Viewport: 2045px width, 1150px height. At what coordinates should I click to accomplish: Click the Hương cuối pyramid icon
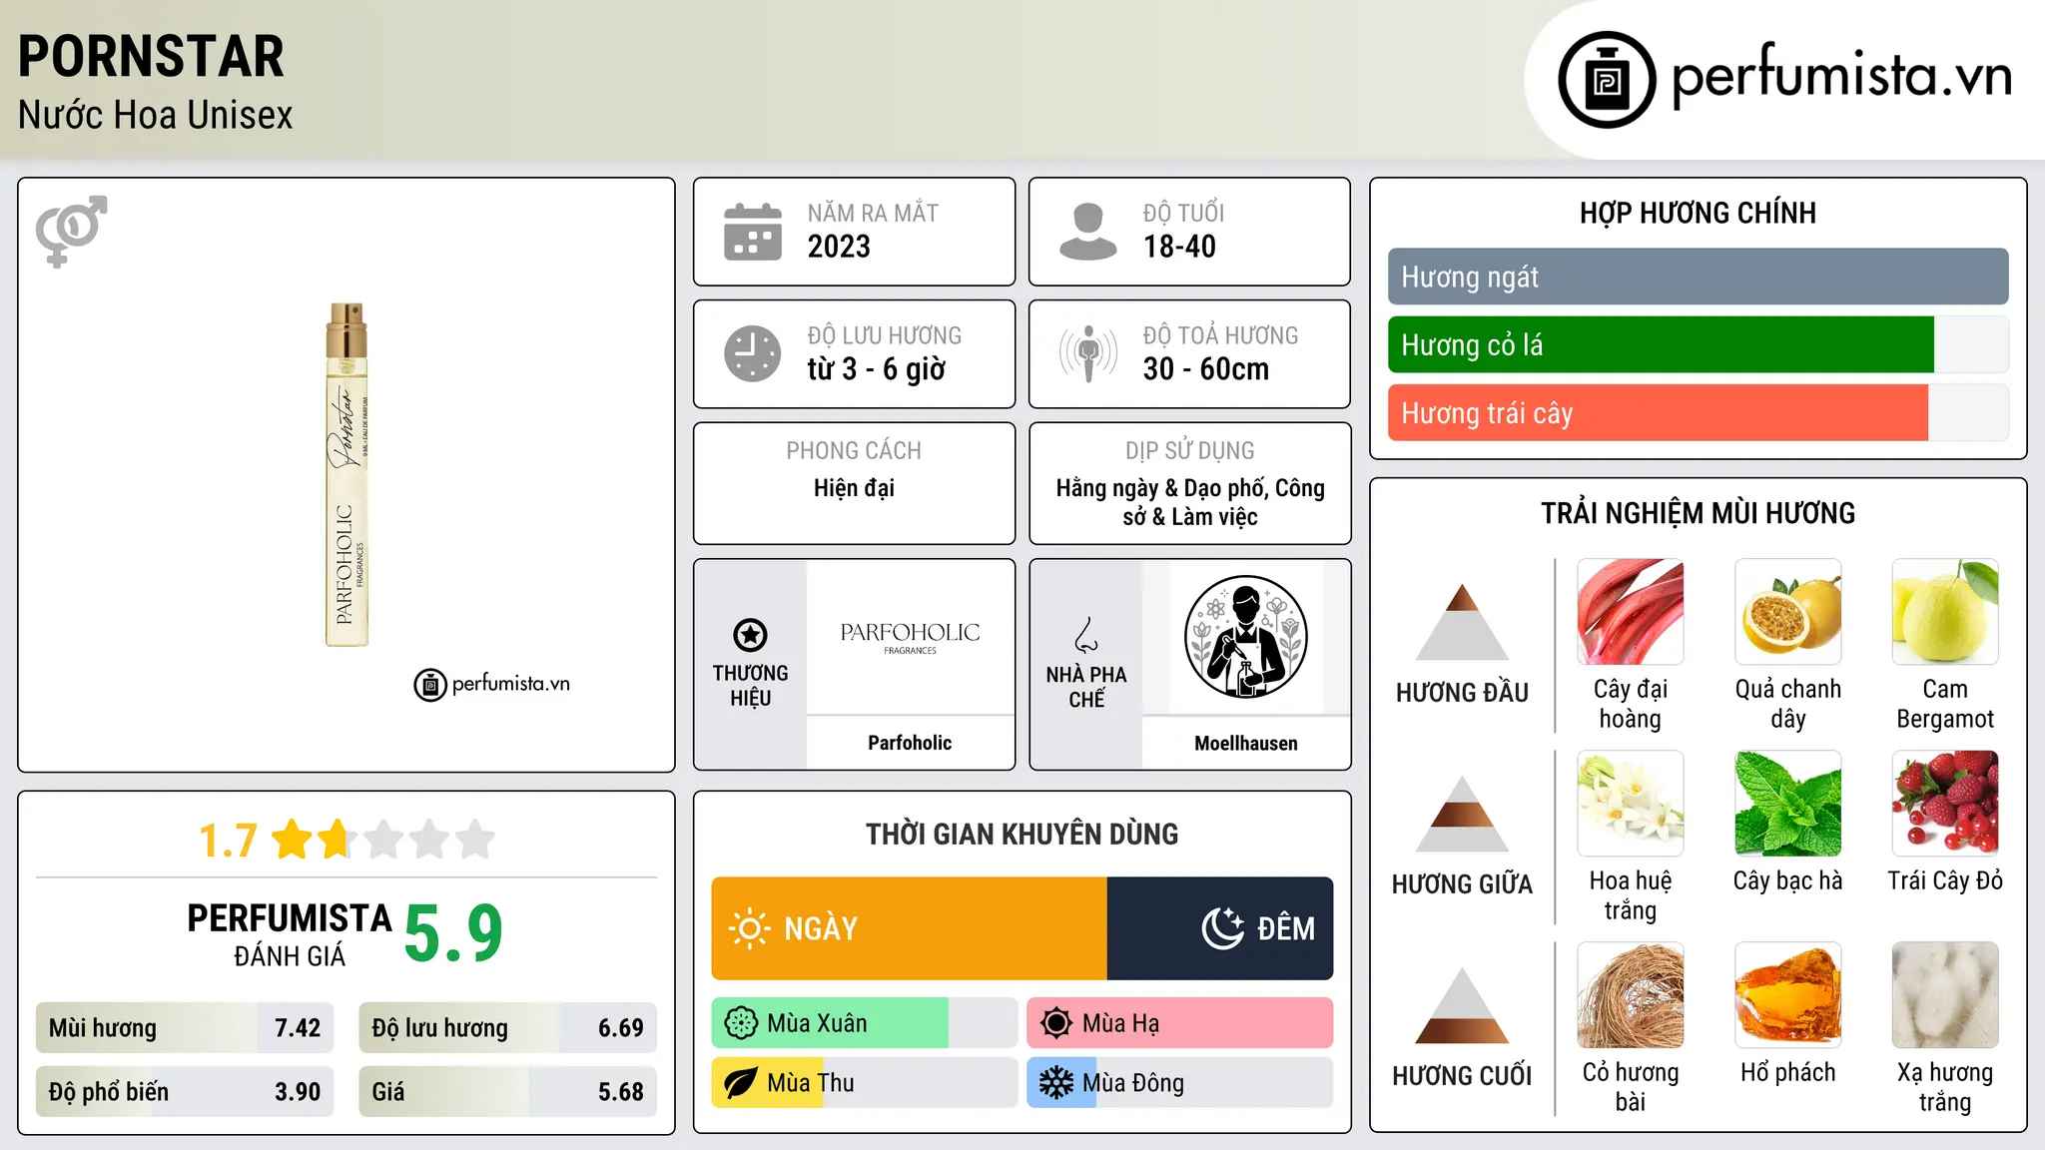click(x=1462, y=1005)
